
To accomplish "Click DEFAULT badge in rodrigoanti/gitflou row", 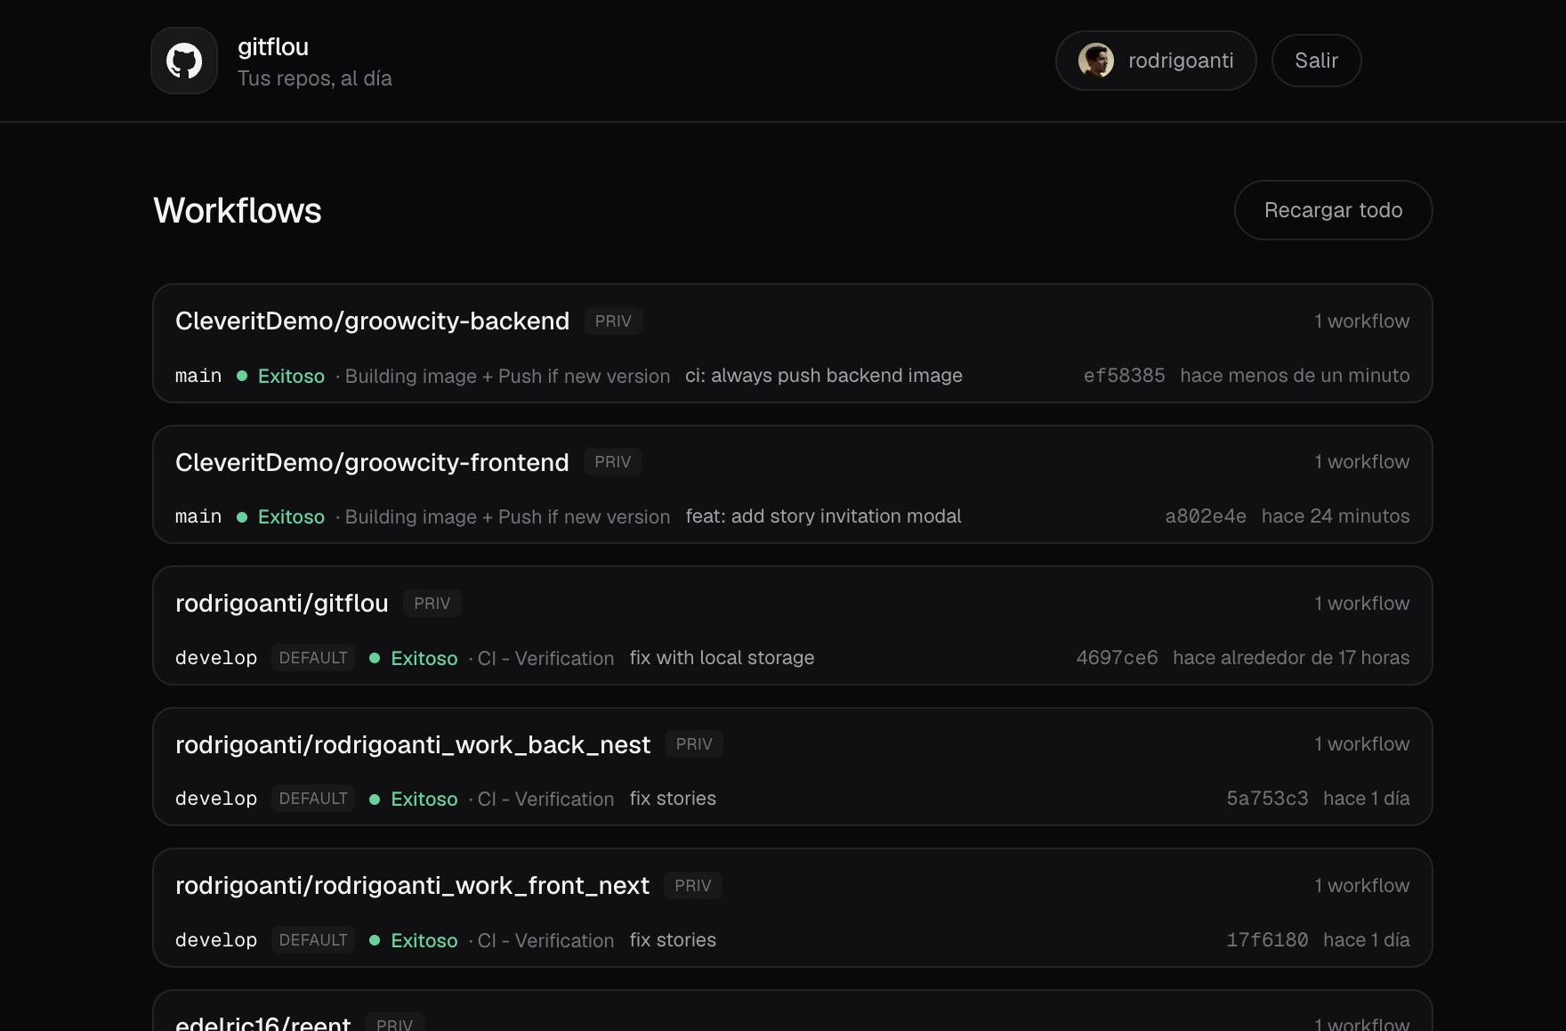I will pos(313,658).
